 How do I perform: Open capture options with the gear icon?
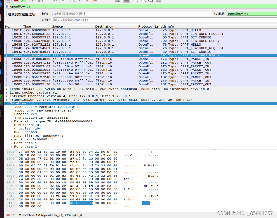pyautogui.click(x=31, y=1)
